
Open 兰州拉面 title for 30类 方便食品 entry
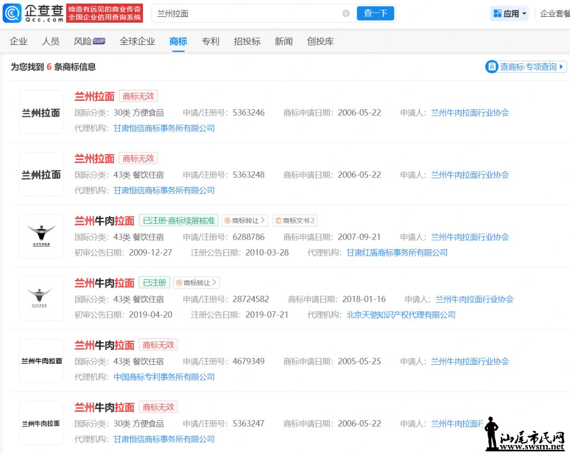(x=94, y=96)
